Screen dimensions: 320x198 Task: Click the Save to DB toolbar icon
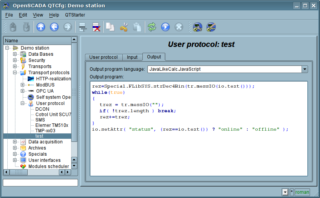(26, 27)
